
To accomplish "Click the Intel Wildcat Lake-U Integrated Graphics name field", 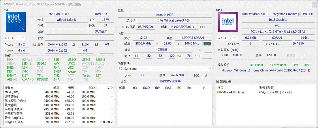I will click(277, 14).
